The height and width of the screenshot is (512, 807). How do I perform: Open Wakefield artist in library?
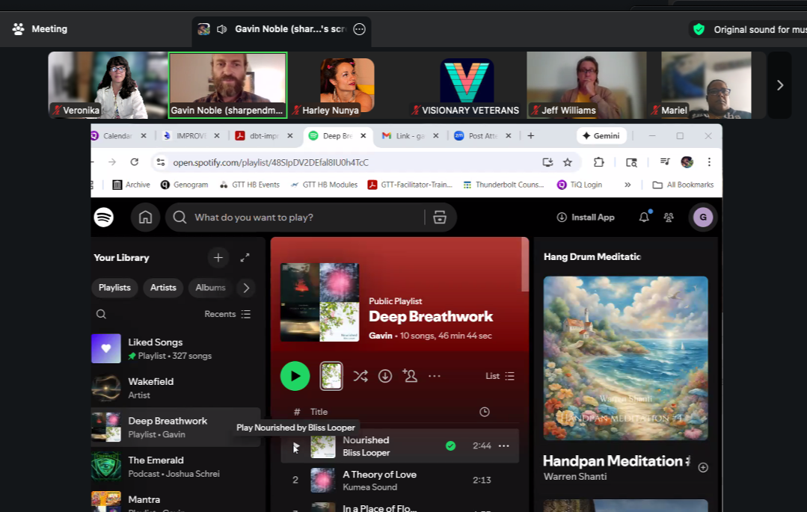[x=176, y=388]
